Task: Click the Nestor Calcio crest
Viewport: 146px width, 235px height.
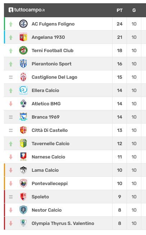Action: (23, 210)
